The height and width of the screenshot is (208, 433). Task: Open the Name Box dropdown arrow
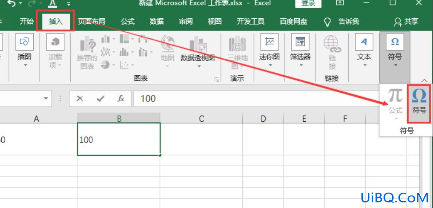[x=46, y=99]
